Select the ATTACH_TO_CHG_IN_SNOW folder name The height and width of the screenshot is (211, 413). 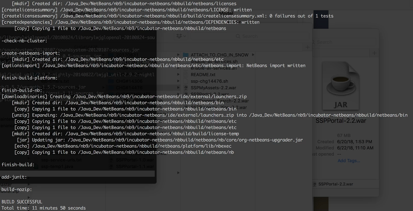pos(219,55)
